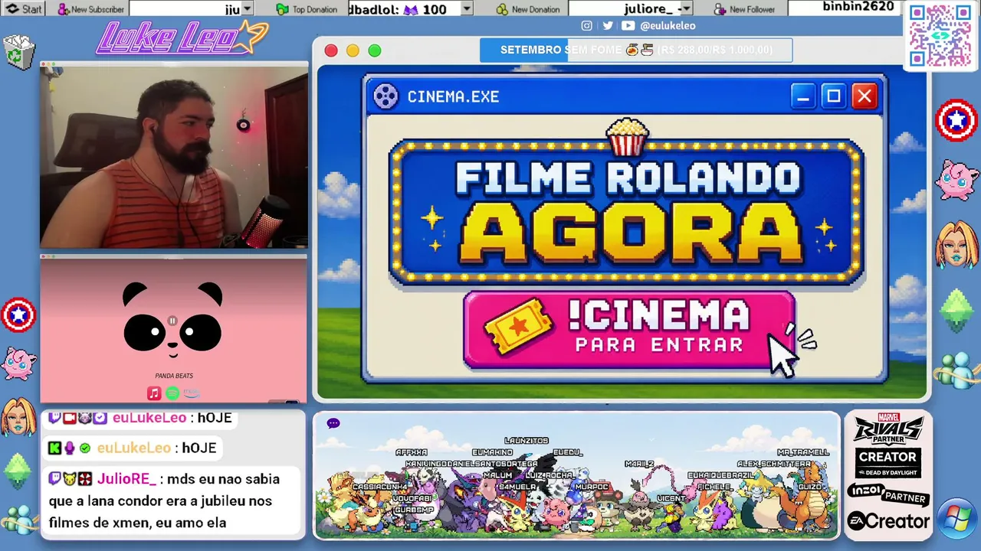The width and height of the screenshot is (981, 551).
Task: Click the blonde character face on left edge
Action: [18, 417]
